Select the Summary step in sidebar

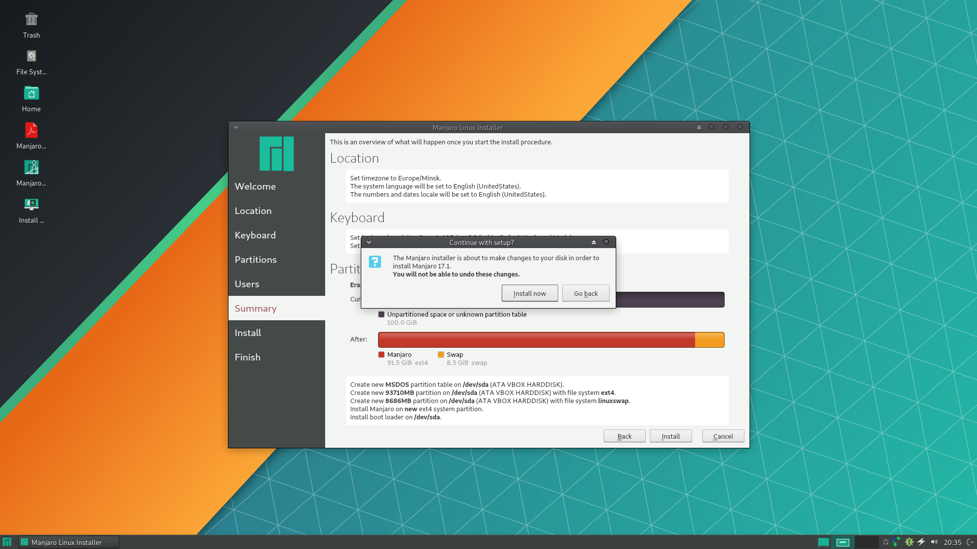click(277, 309)
